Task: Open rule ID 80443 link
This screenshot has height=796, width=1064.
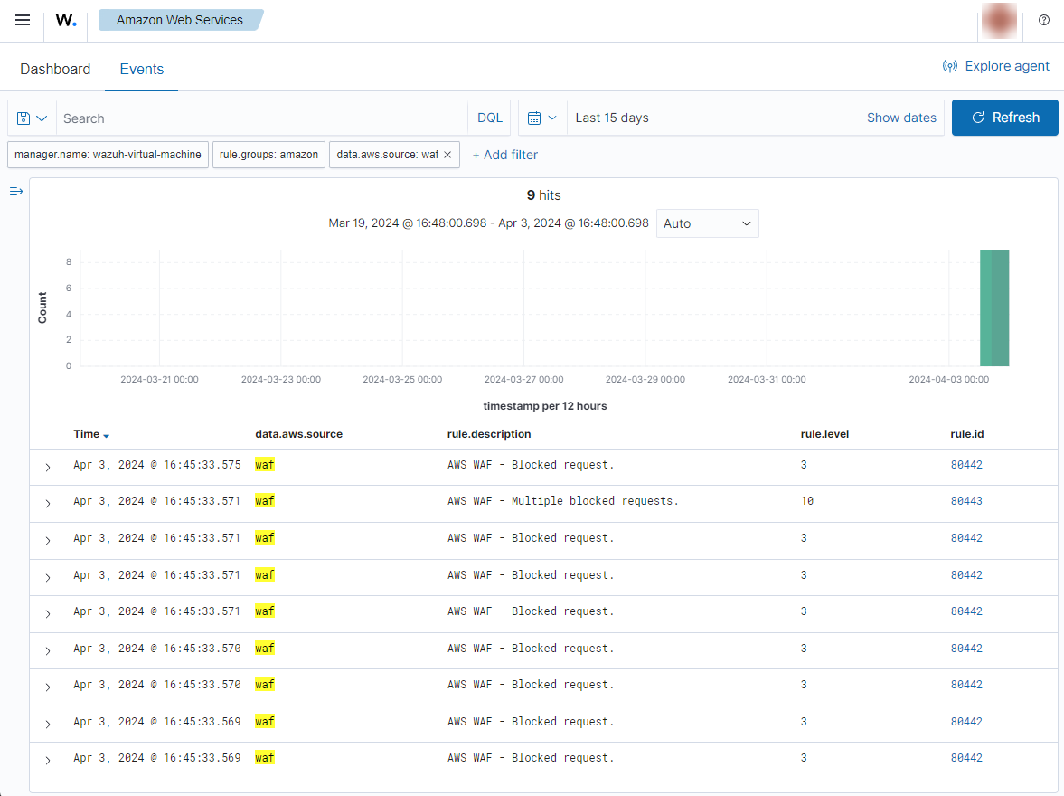Action: 965,501
